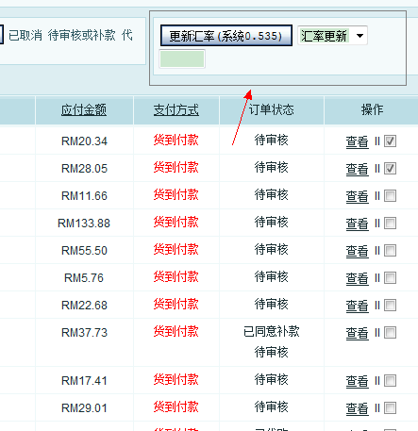Click the RM5.76 amount cell
This screenshot has width=418, height=431.
click(x=84, y=278)
